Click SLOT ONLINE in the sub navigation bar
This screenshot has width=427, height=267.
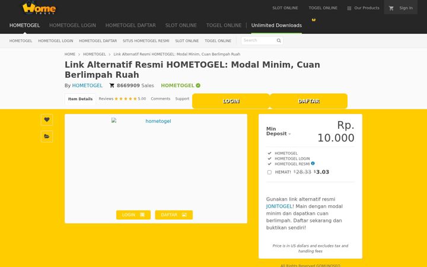187,41
